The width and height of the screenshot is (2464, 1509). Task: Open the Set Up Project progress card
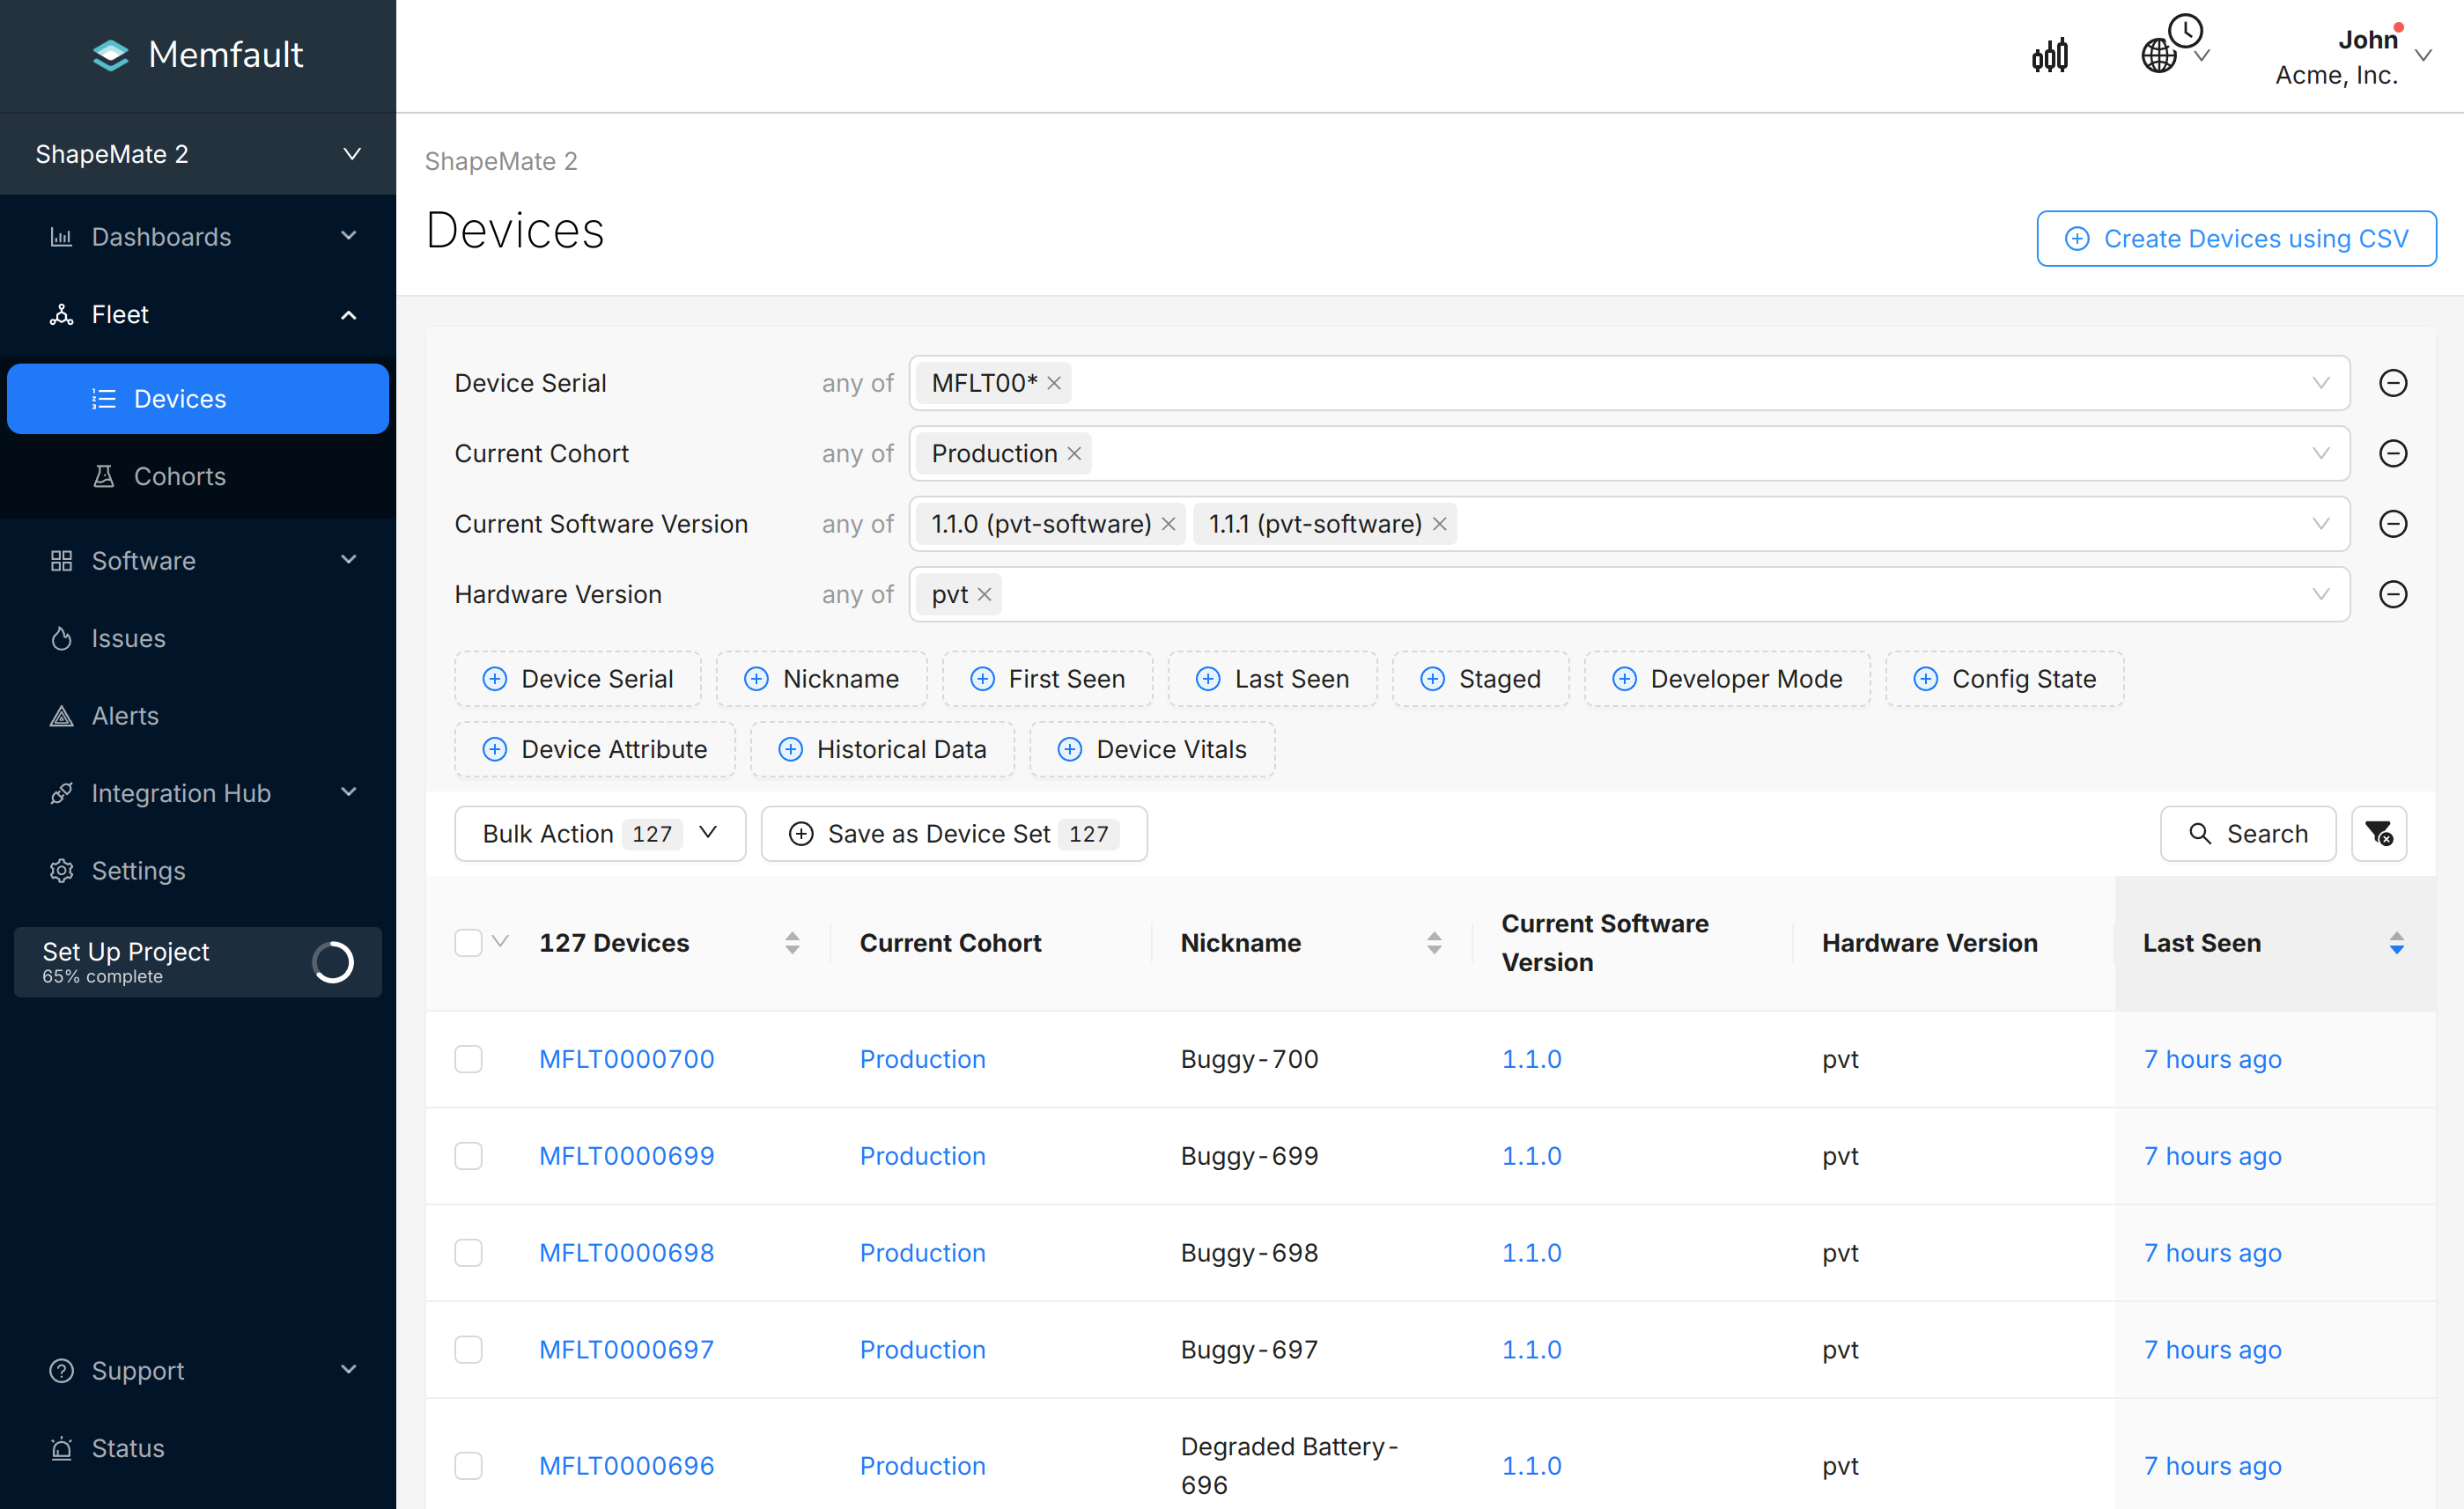click(x=198, y=962)
